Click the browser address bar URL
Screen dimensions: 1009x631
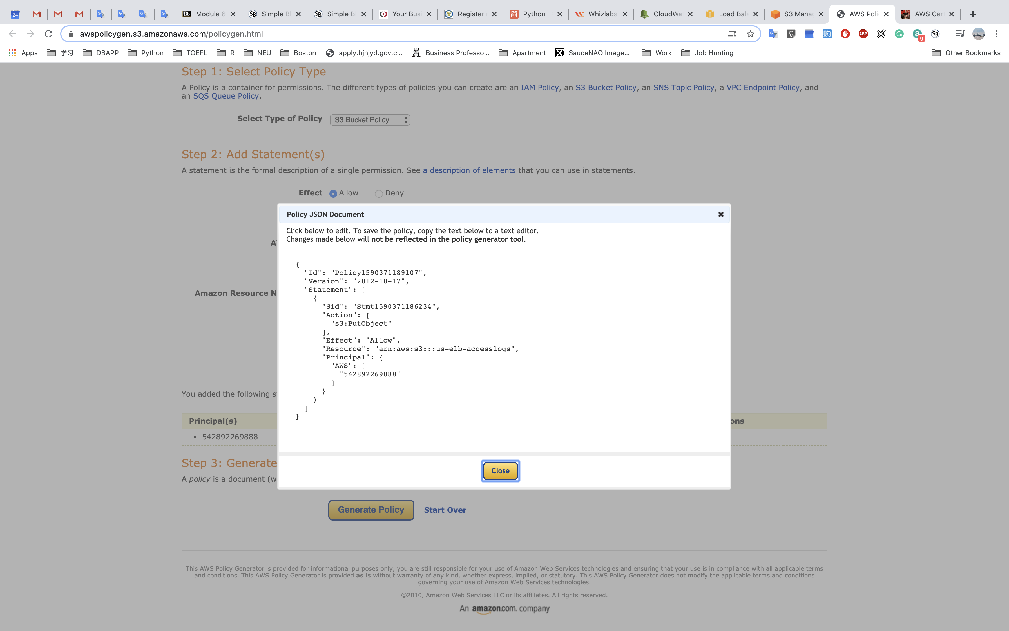171,34
